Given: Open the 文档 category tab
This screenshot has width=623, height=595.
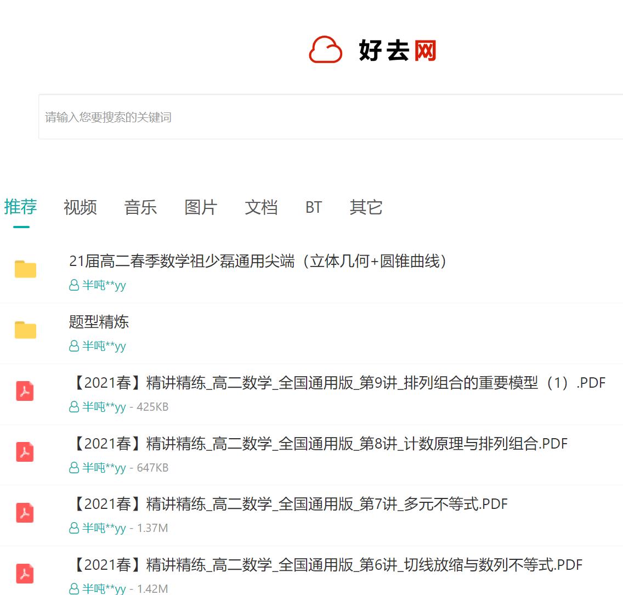Looking at the screenshot, I should pyautogui.click(x=261, y=207).
